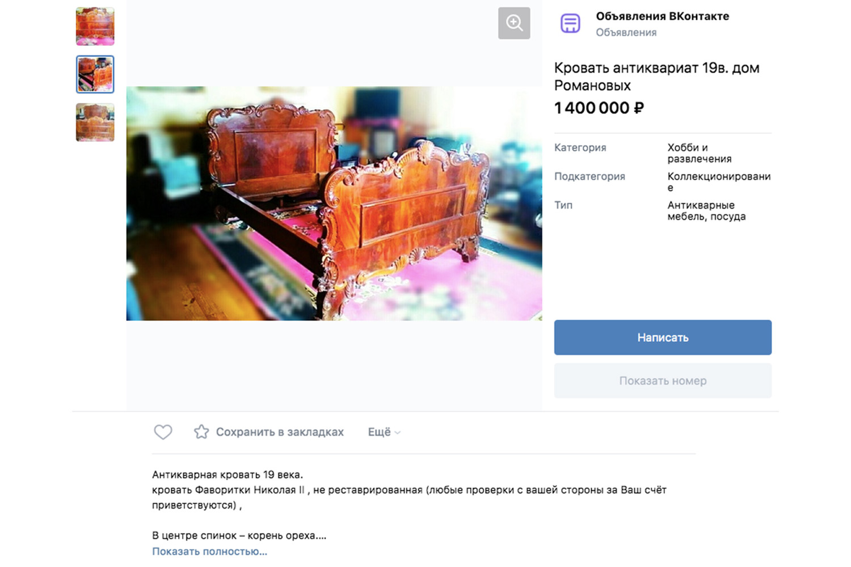Click the gray Объявления subtitle
This screenshot has height=567, width=851.
pyautogui.click(x=626, y=33)
